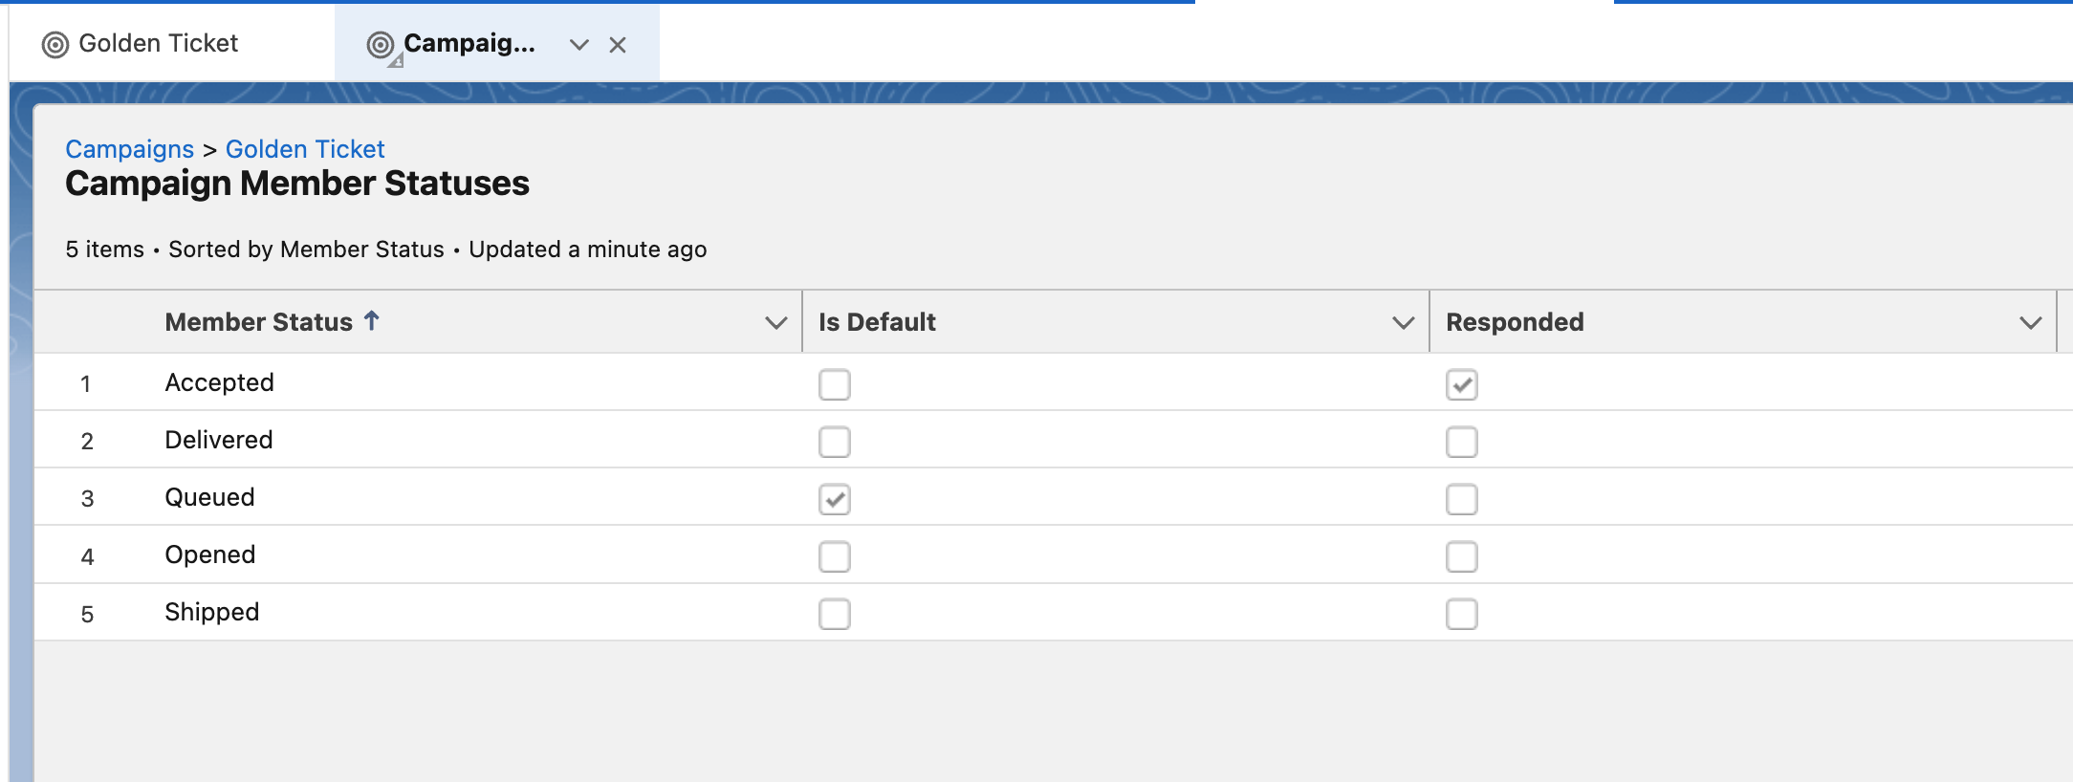Viewport: 2073px width, 782px height.
Task: Switch to the Golden Ticket tab
Action: (158, 44)
